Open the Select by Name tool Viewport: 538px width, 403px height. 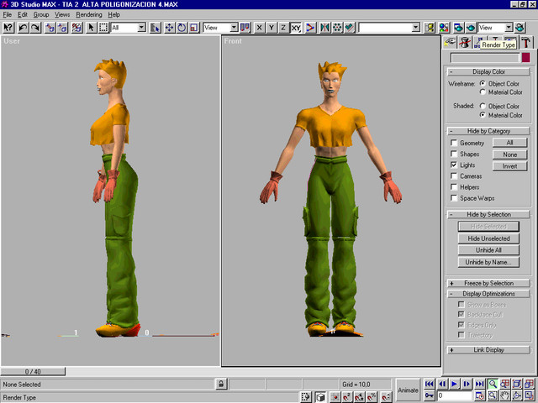tap(155, 28)
